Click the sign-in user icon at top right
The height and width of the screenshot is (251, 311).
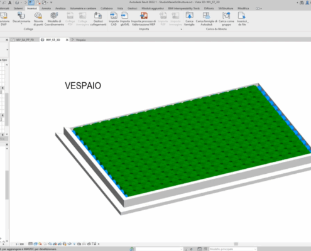307,3
